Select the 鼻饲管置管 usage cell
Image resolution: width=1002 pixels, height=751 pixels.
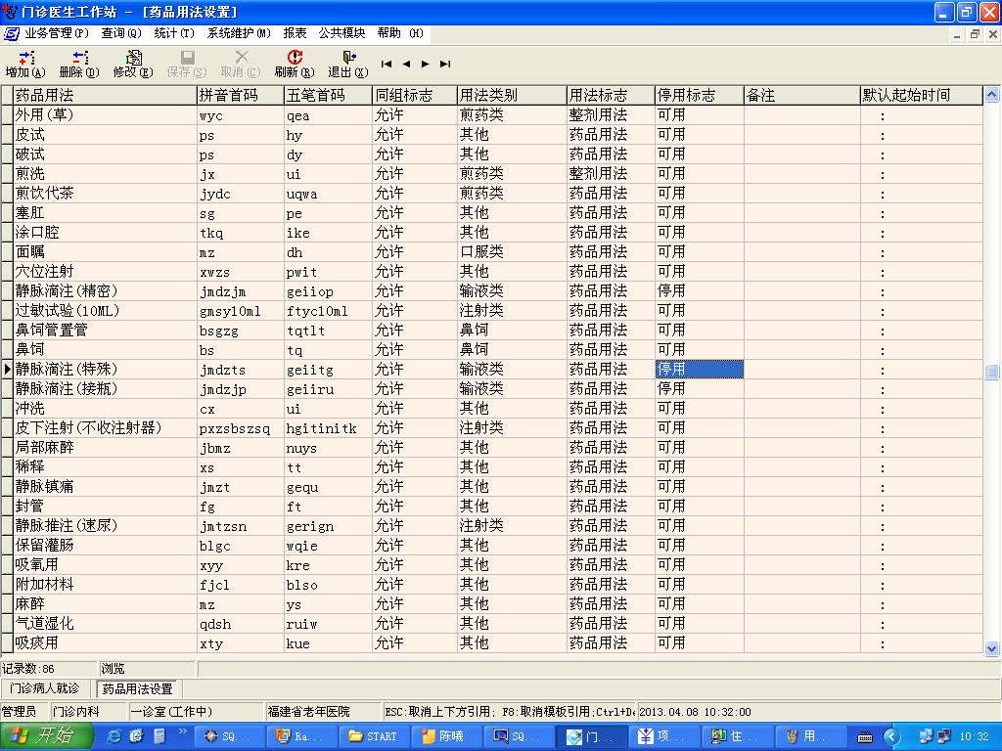[105, 331]
